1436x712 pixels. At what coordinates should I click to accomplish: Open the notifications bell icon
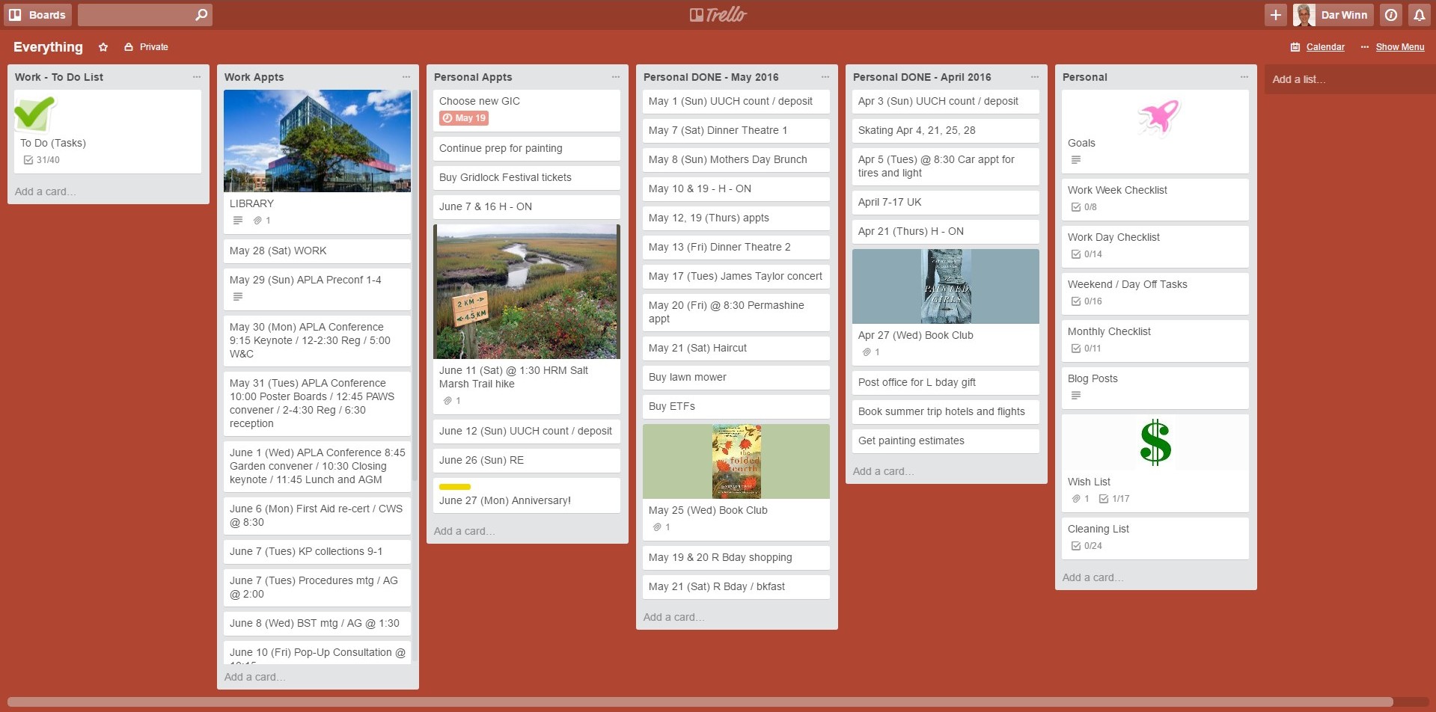pyautogui.click(x=1419, y=15)
